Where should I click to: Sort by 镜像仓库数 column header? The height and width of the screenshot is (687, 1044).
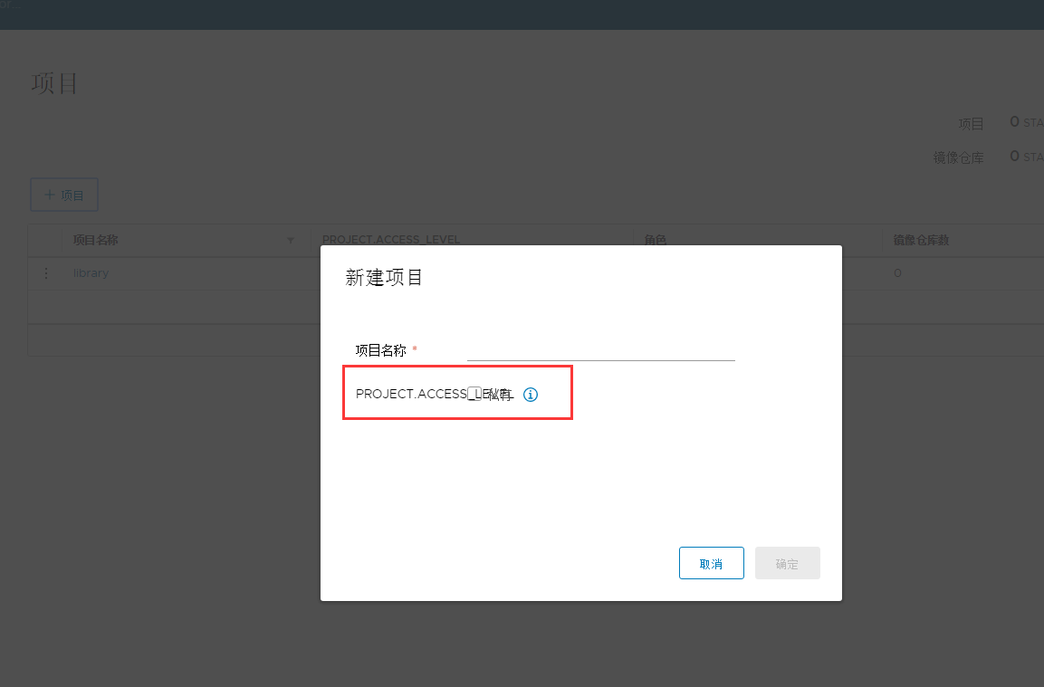coord(921,240)
